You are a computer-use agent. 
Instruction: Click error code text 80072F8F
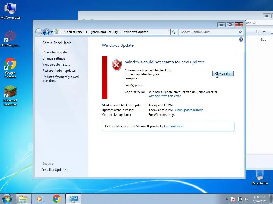tap(139, 92)
